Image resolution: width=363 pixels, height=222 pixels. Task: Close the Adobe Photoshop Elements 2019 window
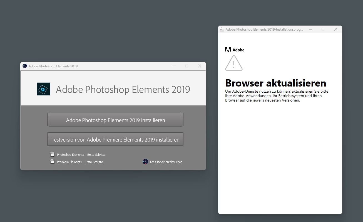tap(199, 66)
